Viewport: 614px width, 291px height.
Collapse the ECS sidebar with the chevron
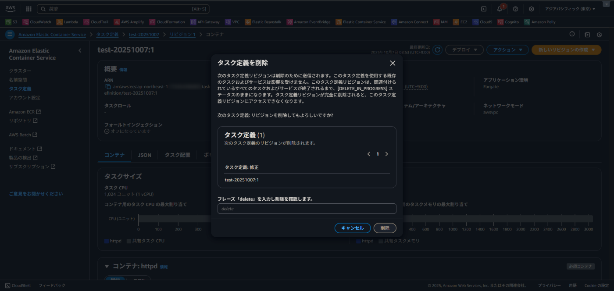tap(80, 50)
